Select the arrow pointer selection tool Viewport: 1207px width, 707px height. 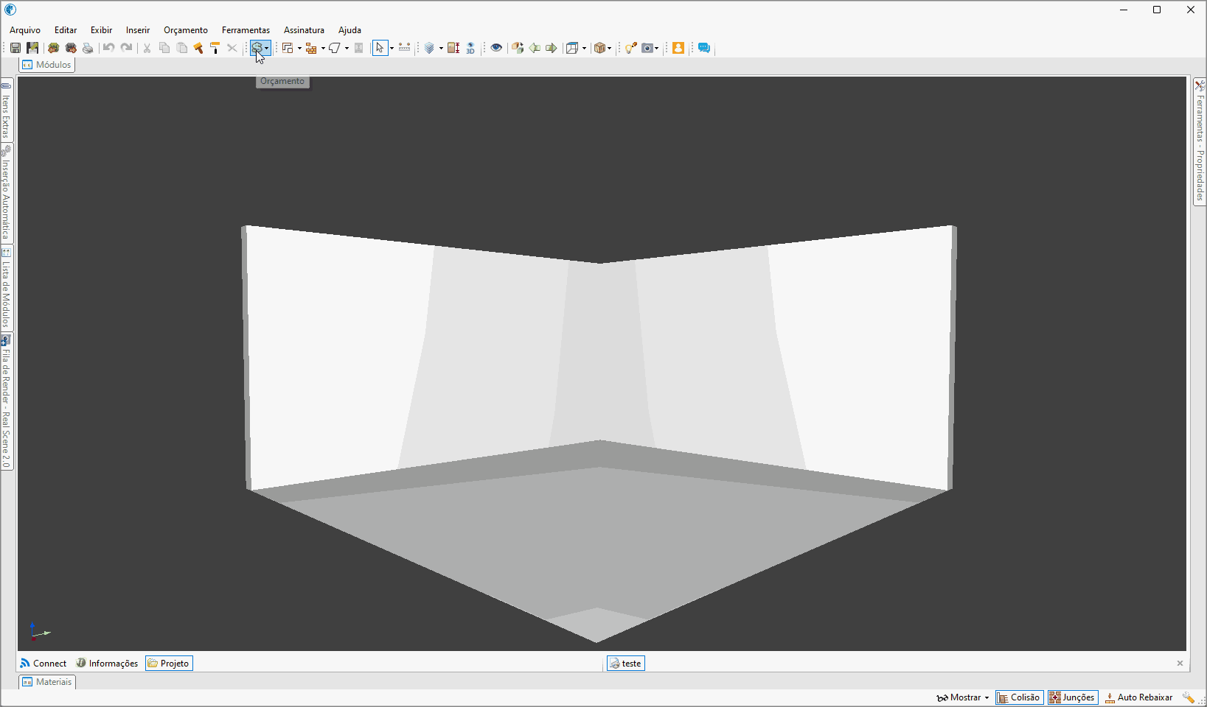coord(380,48)
